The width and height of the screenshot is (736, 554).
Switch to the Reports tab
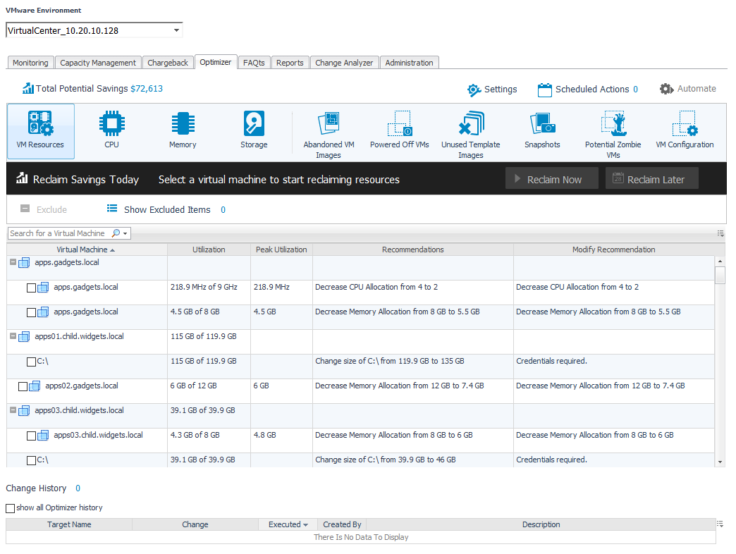(x=290, y=63)
